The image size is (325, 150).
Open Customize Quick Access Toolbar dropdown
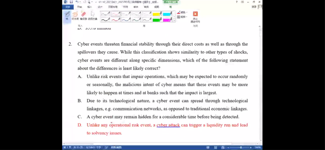coord(96,2)
